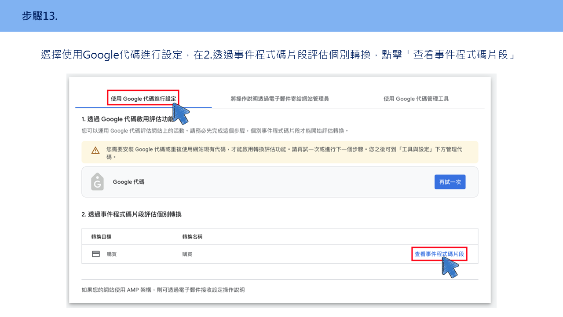Image resolution: width=563 pixels, height=317 pixels.
Task: Select the 使用 Google 代碼進行設定 tab
Action: pos(143,99)
